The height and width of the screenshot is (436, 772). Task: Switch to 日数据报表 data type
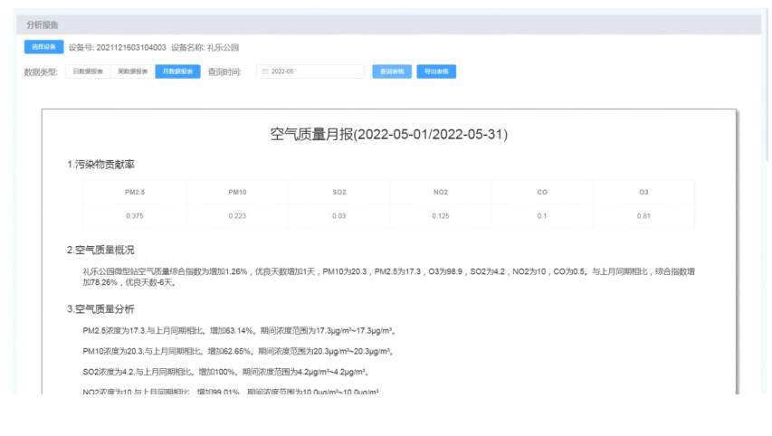click(x=87, y=72)
